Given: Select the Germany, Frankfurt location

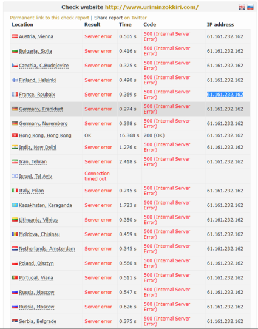Looking at the screenshot, I should [x=41, y=109].
